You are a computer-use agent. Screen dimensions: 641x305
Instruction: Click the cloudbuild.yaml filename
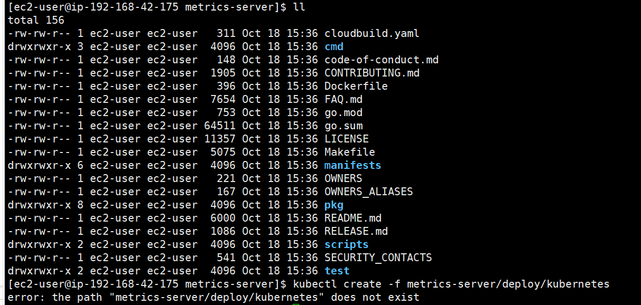[371, 33]
